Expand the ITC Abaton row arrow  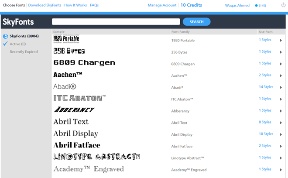pos(281,99)
